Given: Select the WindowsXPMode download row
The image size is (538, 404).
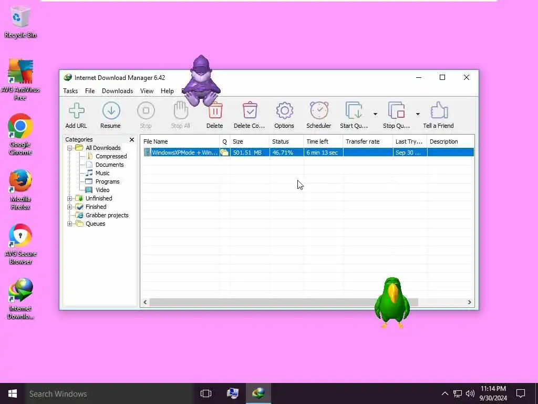Looking at the screenshot, I should coord(308,153).
